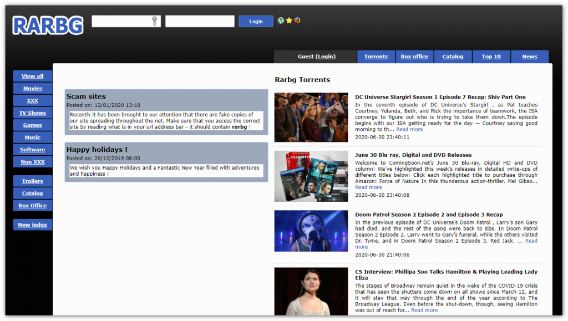Viewport: 568px width, 321px height.
Task: Click the text Posted on: 12/01/2020 13:10
Action: click(x=103, y=105)
